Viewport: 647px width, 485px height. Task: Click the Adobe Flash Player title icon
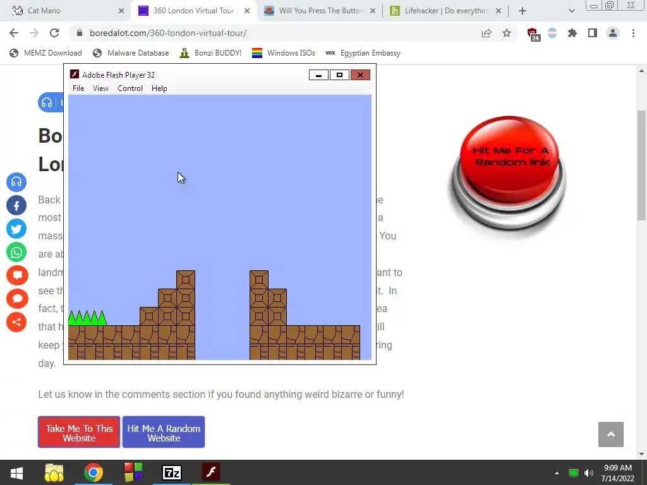pyautogui.click(x=75, y=75)
